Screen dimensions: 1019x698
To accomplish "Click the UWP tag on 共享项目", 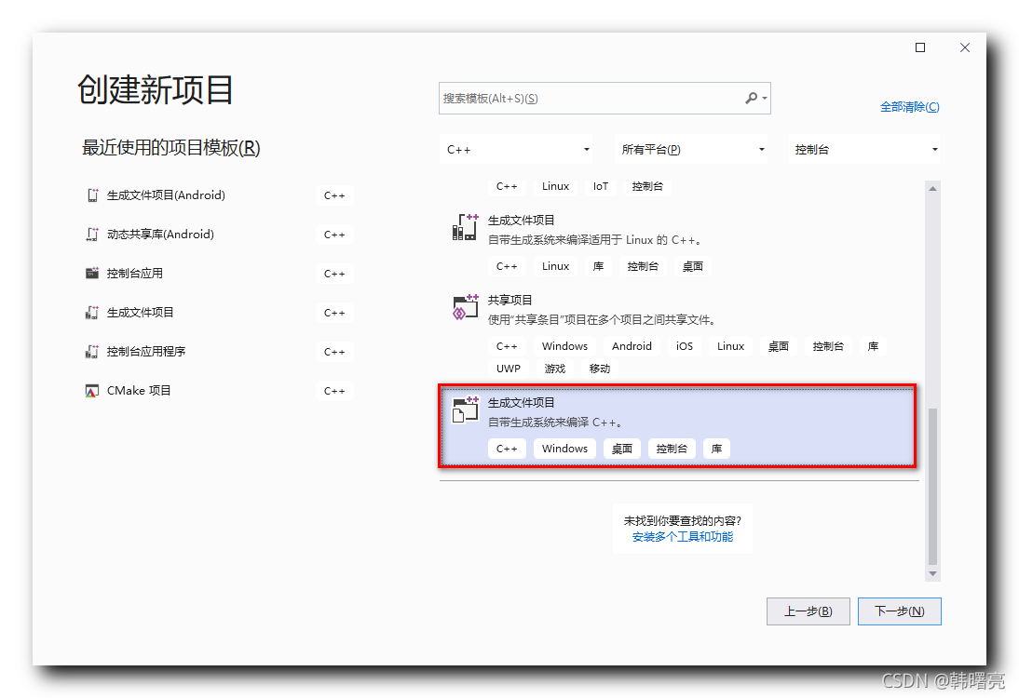I will click(508, 368).
